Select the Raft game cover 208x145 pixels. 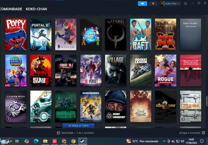pyautogui.click(x=141, y=34)
